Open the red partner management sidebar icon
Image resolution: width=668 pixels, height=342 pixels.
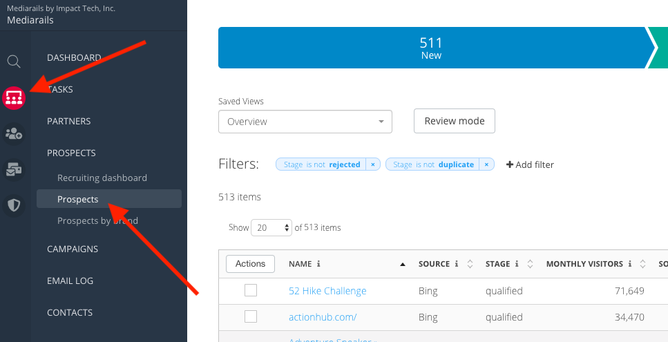(x=14, y=98)
